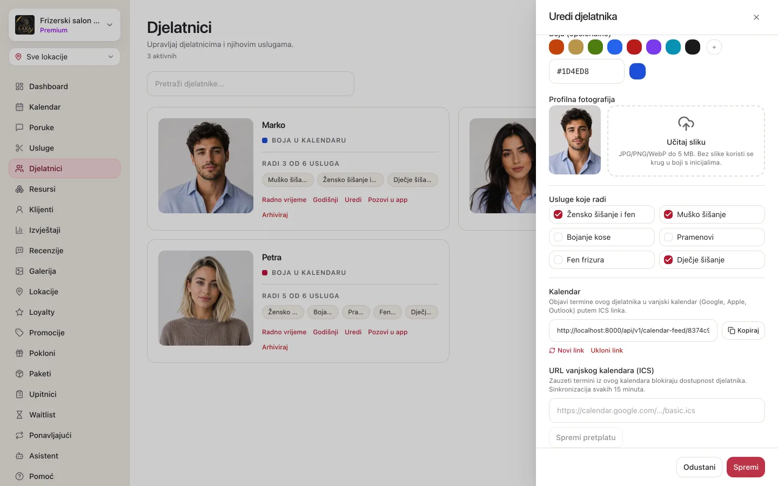Click the URL vanjskog kalendara input field
This screenshot has width=778, height=486.
coord(657,410)
